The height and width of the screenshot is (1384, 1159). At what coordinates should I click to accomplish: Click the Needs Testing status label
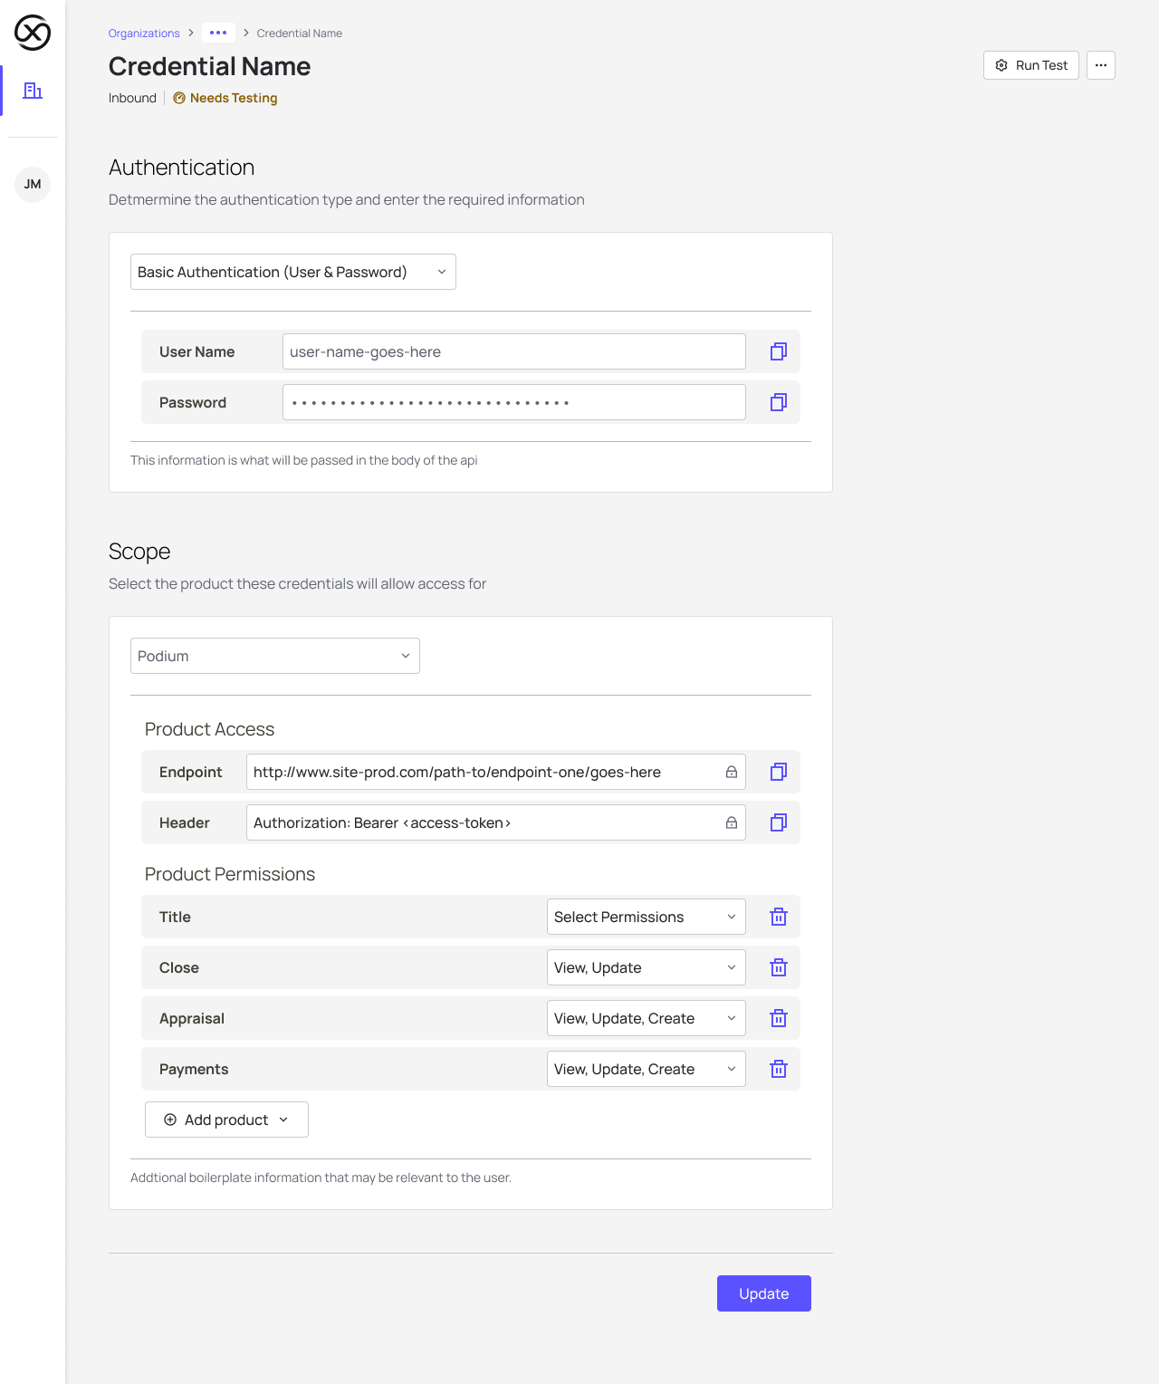click(234, 98)
